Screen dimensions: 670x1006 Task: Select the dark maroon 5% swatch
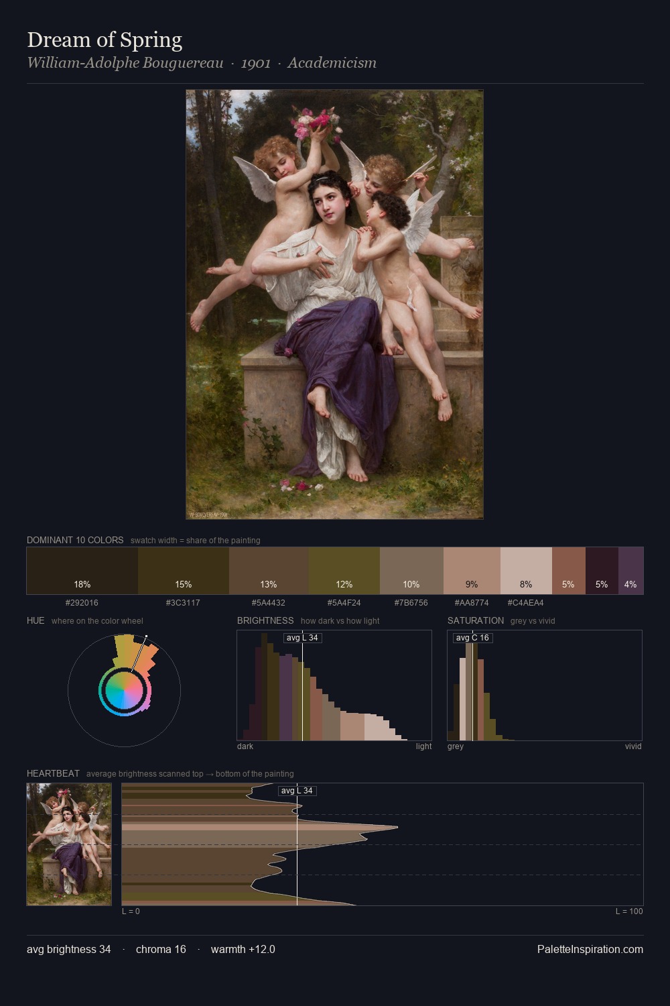[602, 571]
